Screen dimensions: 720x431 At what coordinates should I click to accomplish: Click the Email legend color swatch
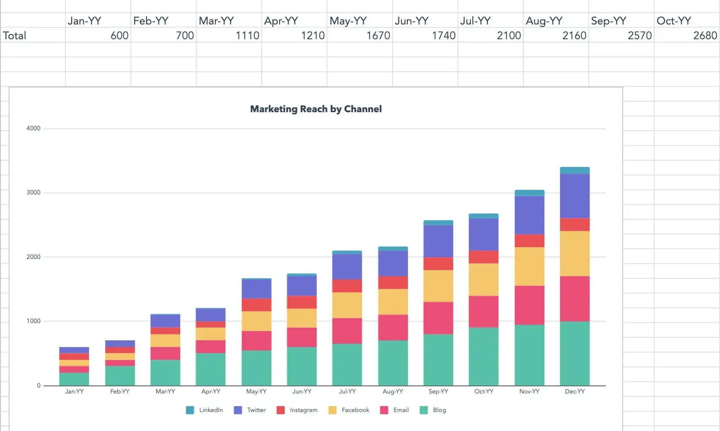[384, 410]
